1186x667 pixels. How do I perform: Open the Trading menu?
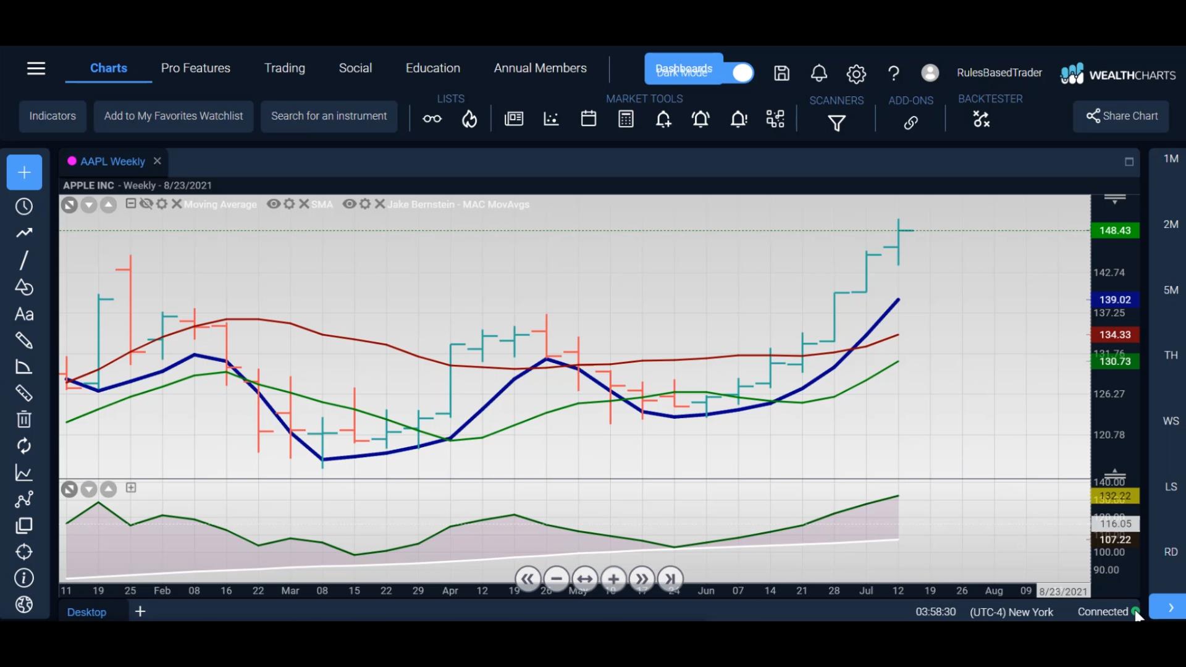285,68
